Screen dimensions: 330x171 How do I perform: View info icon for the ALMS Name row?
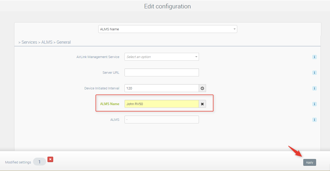(x=314, y=104)
